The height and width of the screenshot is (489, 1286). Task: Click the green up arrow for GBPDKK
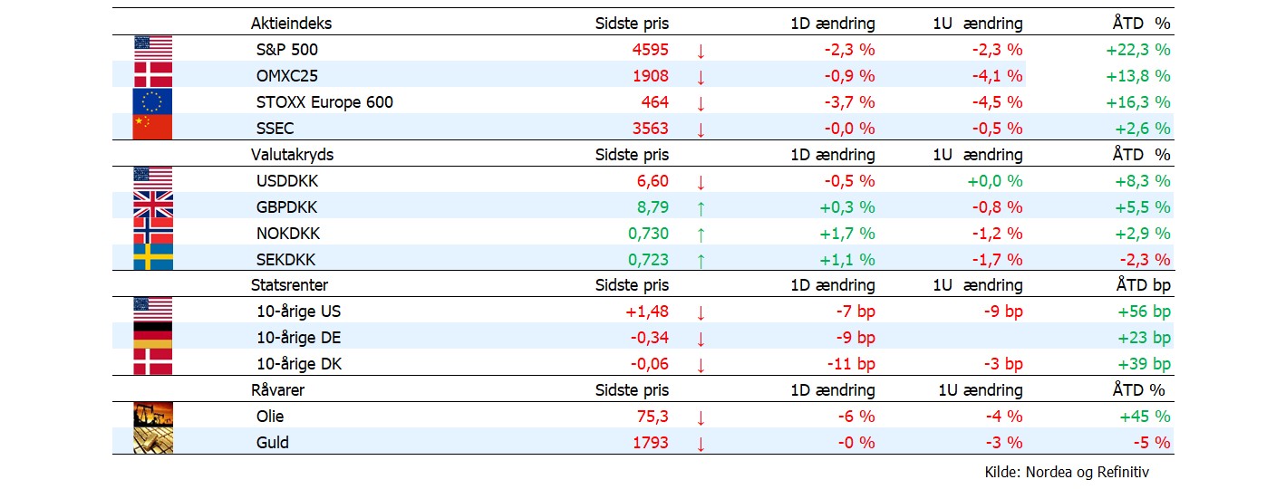tap(701, 208)
